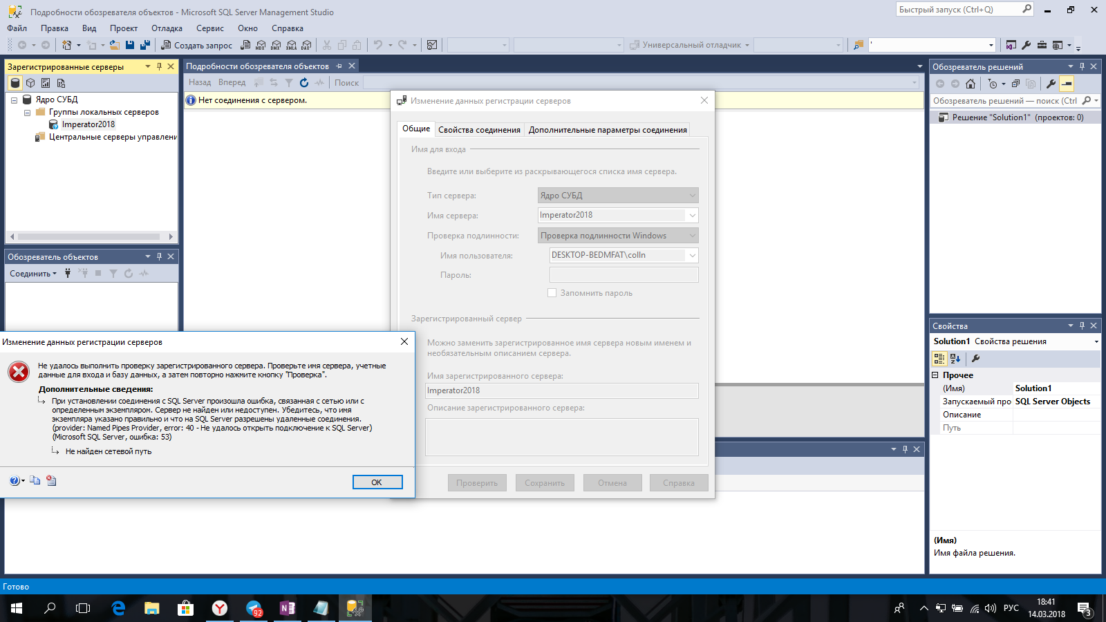1106x622 pixels.
Task: Click the Создать запрос button
Action: (197, 45)
